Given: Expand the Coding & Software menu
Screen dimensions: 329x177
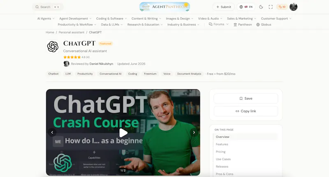Looking at the screenshot, I should pyautogui.click(x=111, y=19).
